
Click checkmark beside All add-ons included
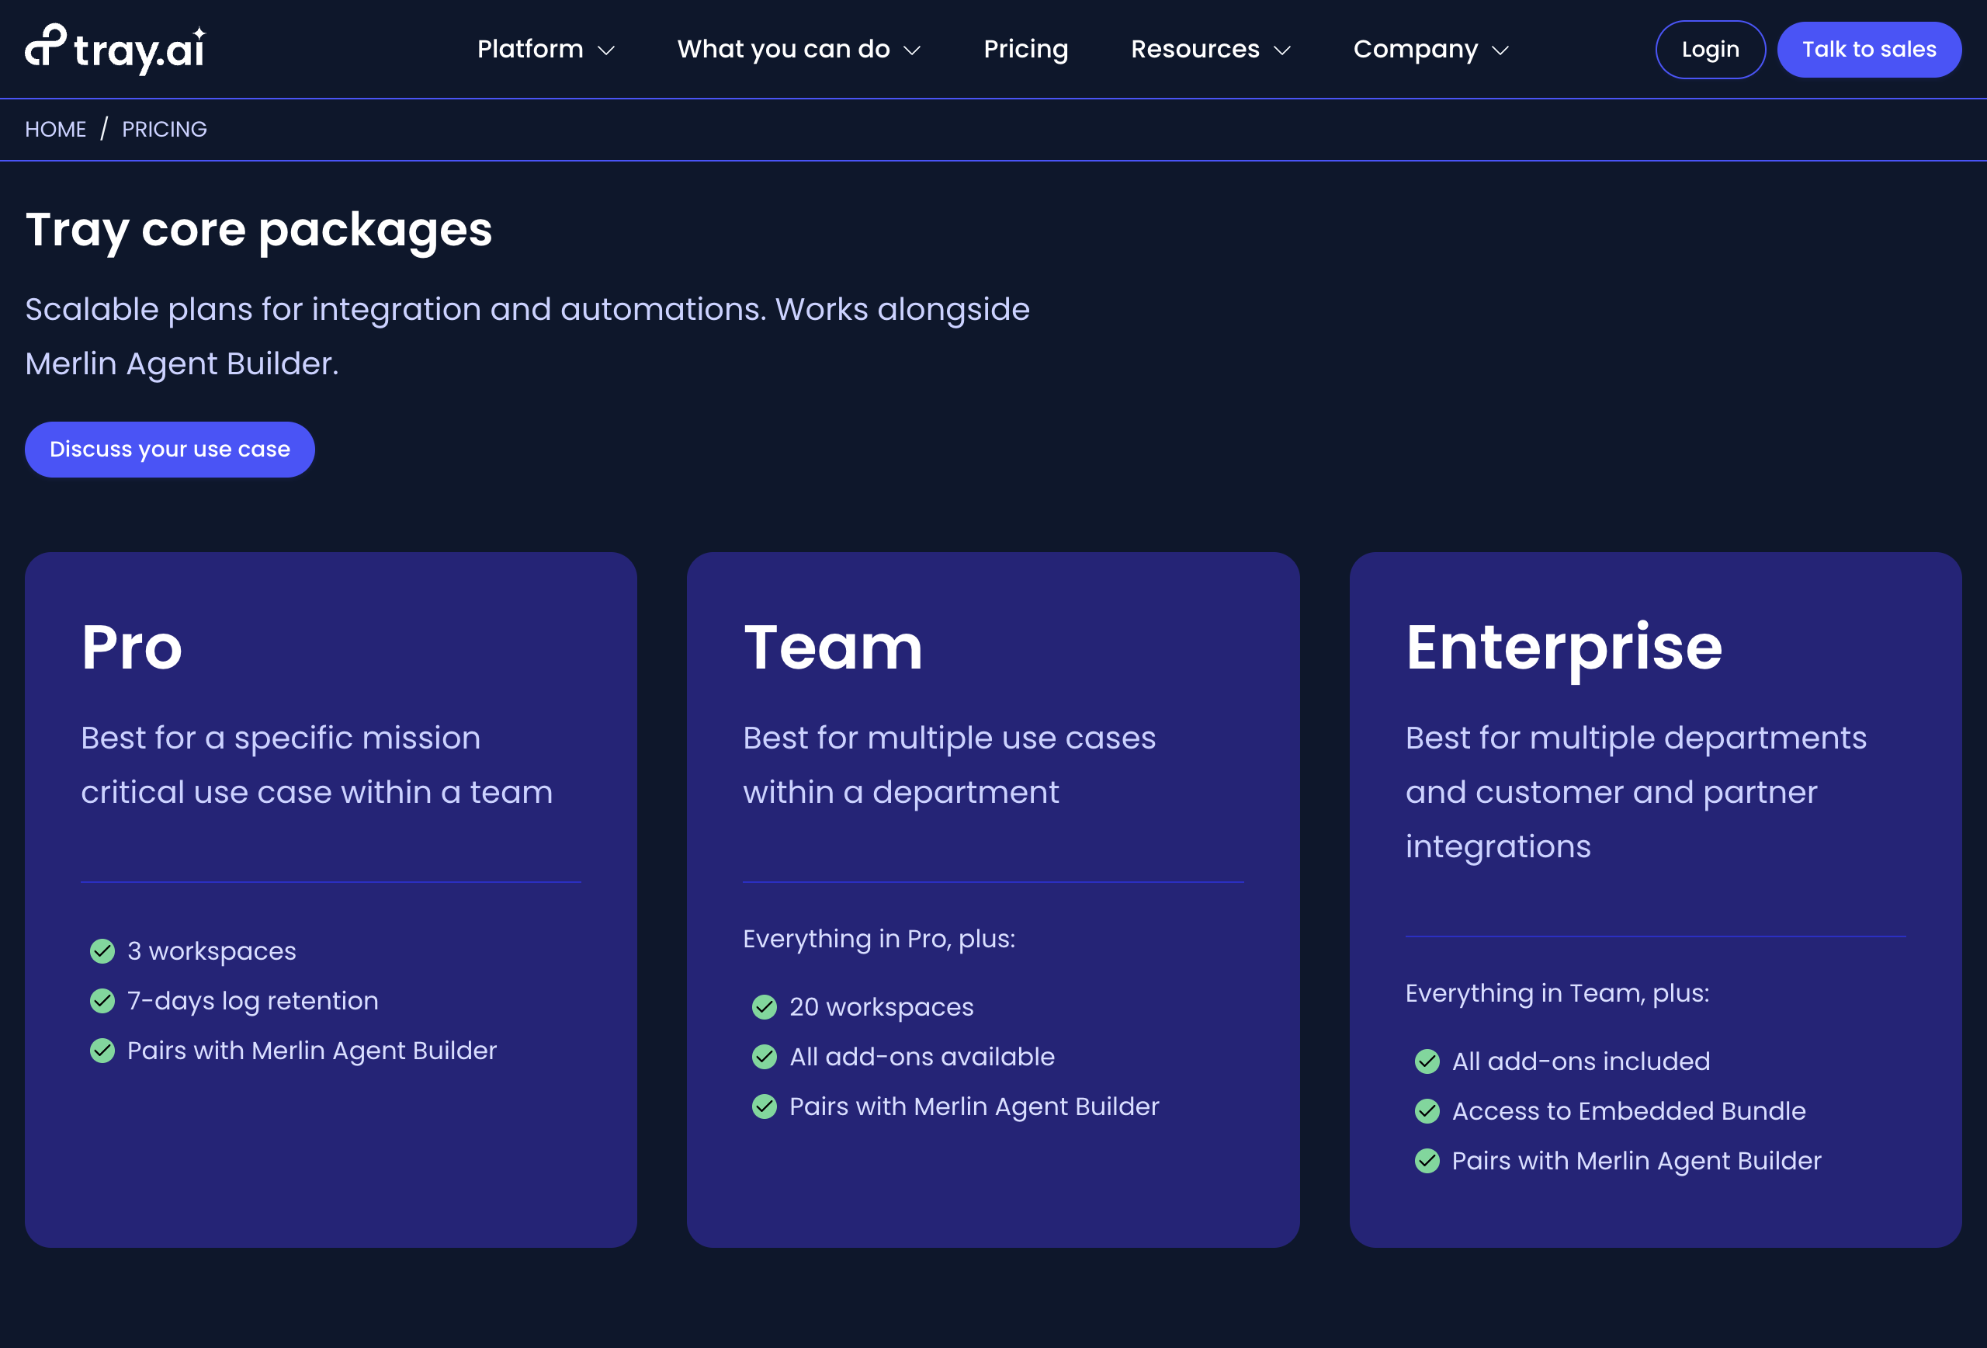pyautogui.click(x=1427, y=1061)
